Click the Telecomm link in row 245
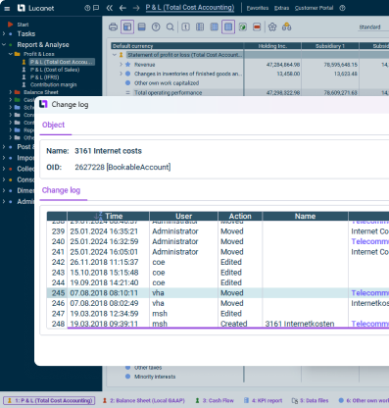This screenshot has height=408, width=389. [369, 293]
